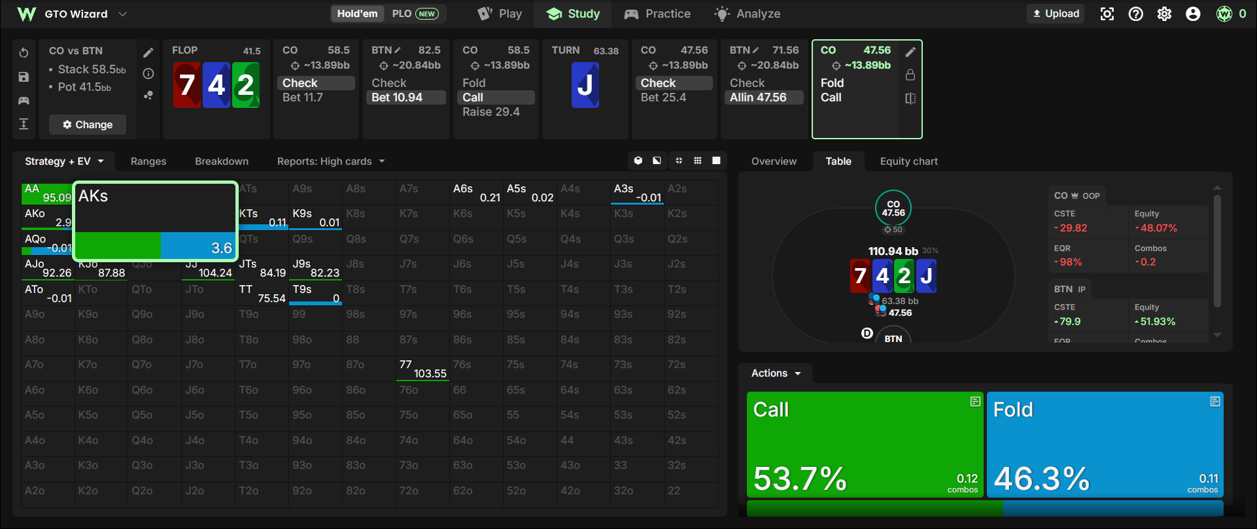Toggle the diagonal half-square view icon
The height and width of the screenshot is (529, 1257).
[x=657, y=161]
